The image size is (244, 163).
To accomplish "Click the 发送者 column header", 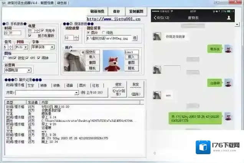I will [x=33, y=102].
